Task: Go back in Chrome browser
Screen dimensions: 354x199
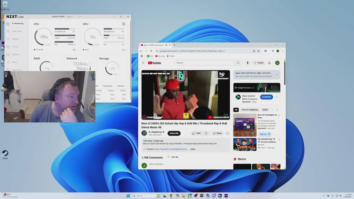Action: pyautogui.click(x=141, y=51)
